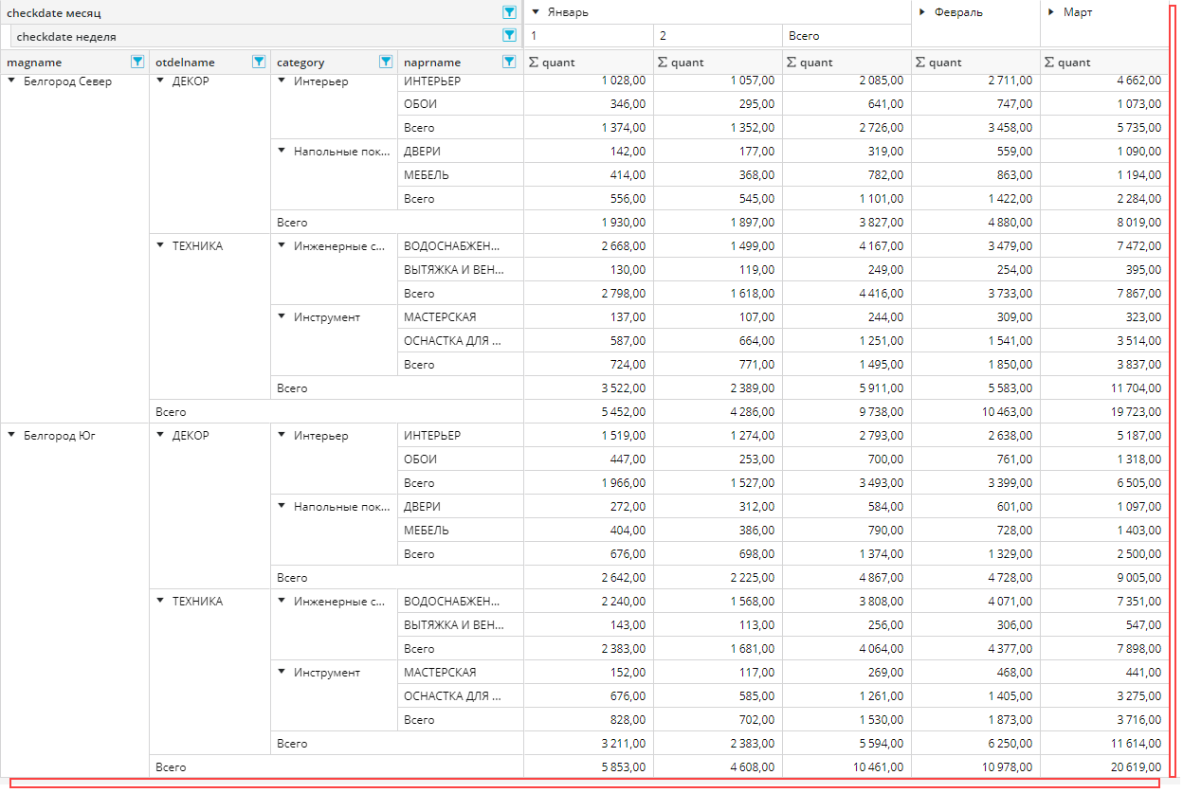
Task: Collapse ДЕКОР under Белгород Юг
Action: [160, 436]
